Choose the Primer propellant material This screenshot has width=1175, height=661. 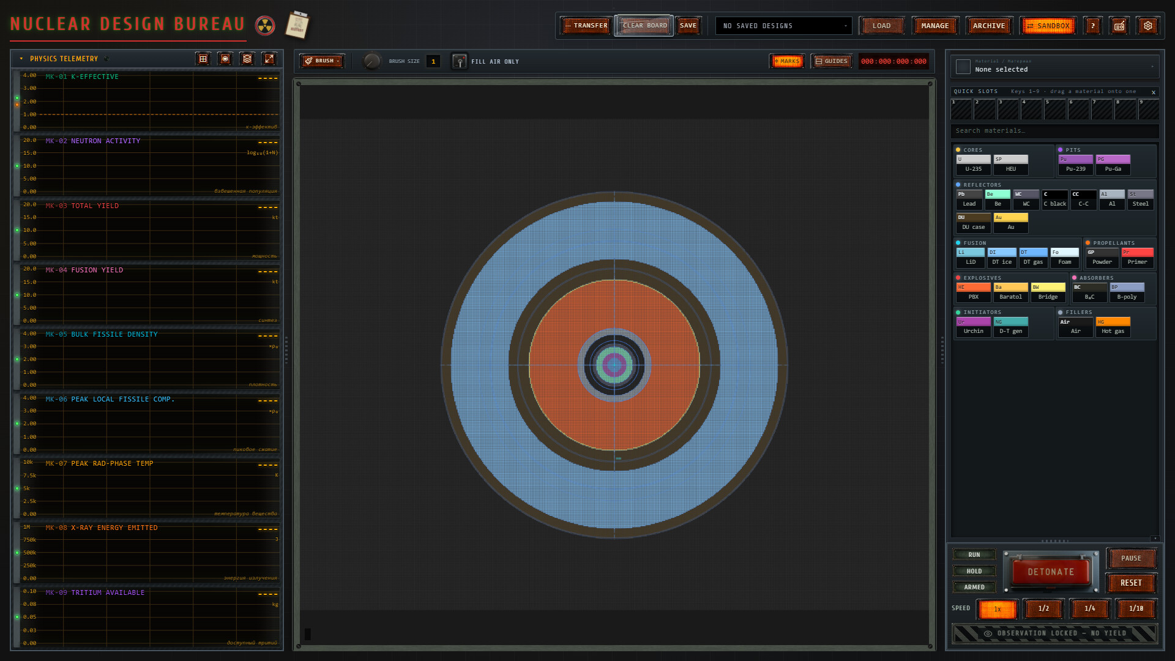pos(1137,257)
